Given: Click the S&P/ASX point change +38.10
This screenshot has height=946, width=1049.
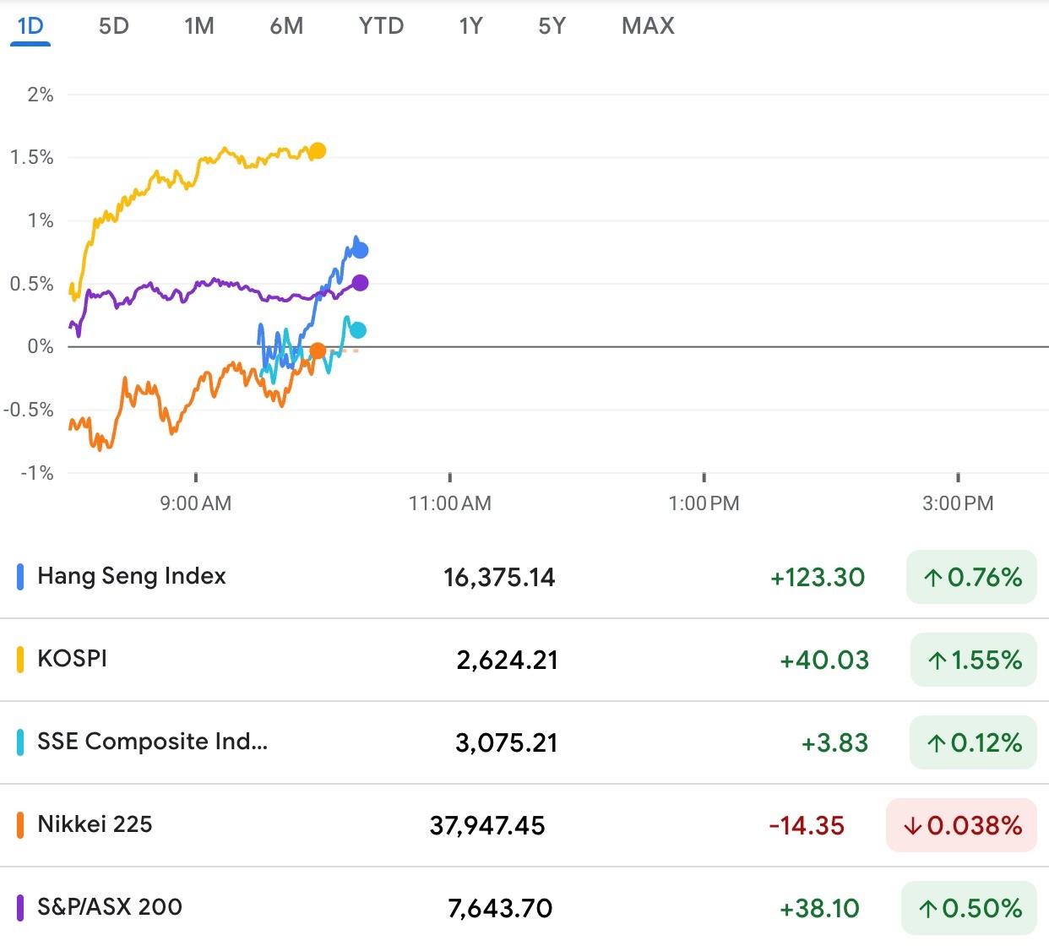Looking at the screenshot, I should tap(819, 909).
